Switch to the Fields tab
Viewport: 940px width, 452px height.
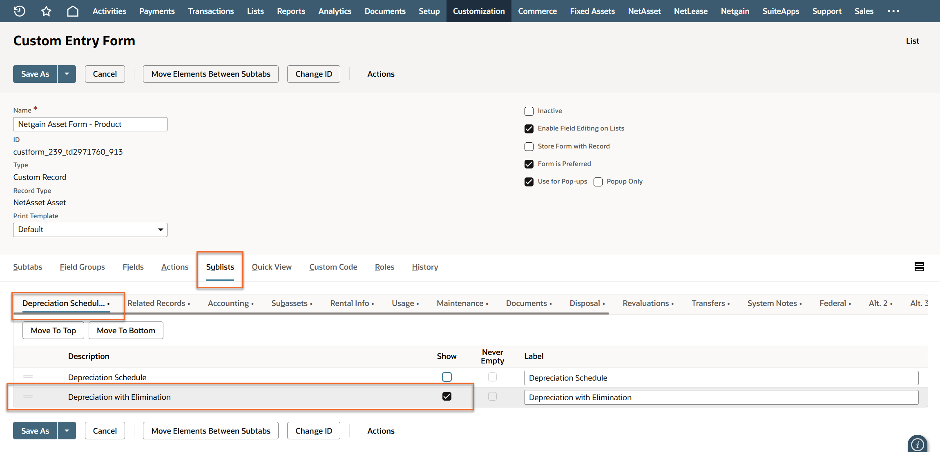pyautogui.click(x=133, y=267)
